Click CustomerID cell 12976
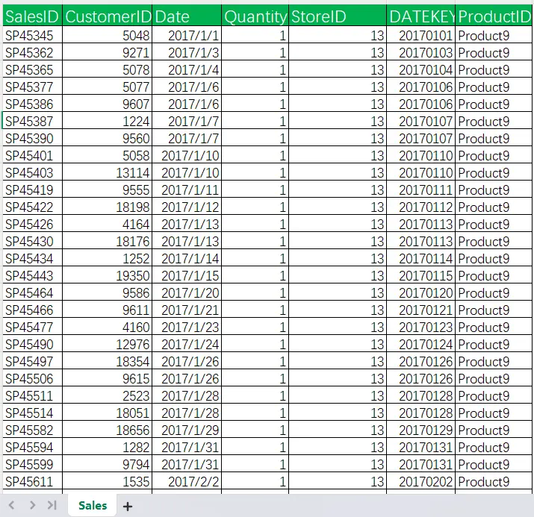The height and width of the screenshot is (517, 534). coord(108,343)
